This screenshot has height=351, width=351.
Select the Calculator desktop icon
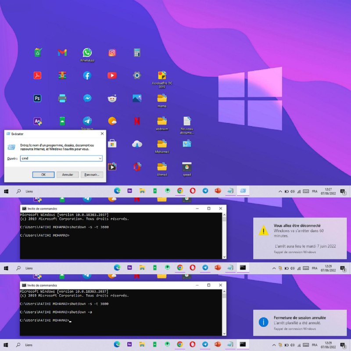pos(137,53)
